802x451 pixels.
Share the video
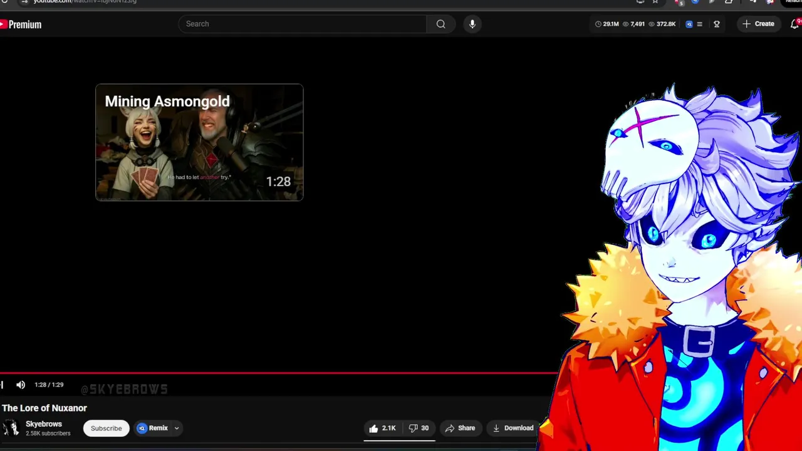coord(461,428)
